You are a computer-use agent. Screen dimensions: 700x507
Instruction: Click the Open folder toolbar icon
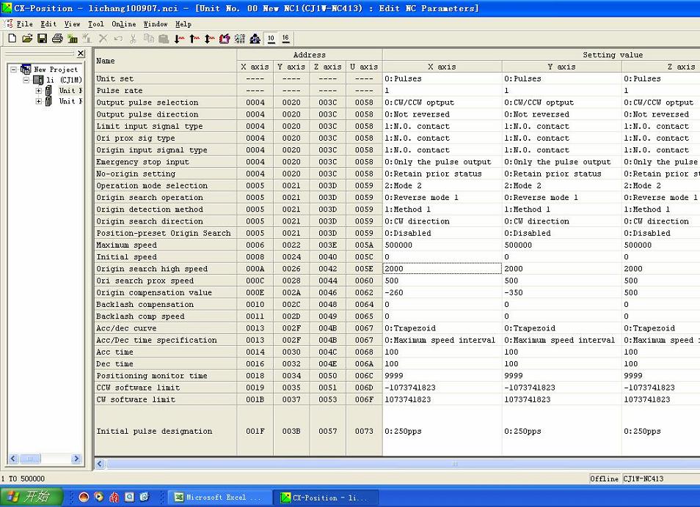click(27, 39)
